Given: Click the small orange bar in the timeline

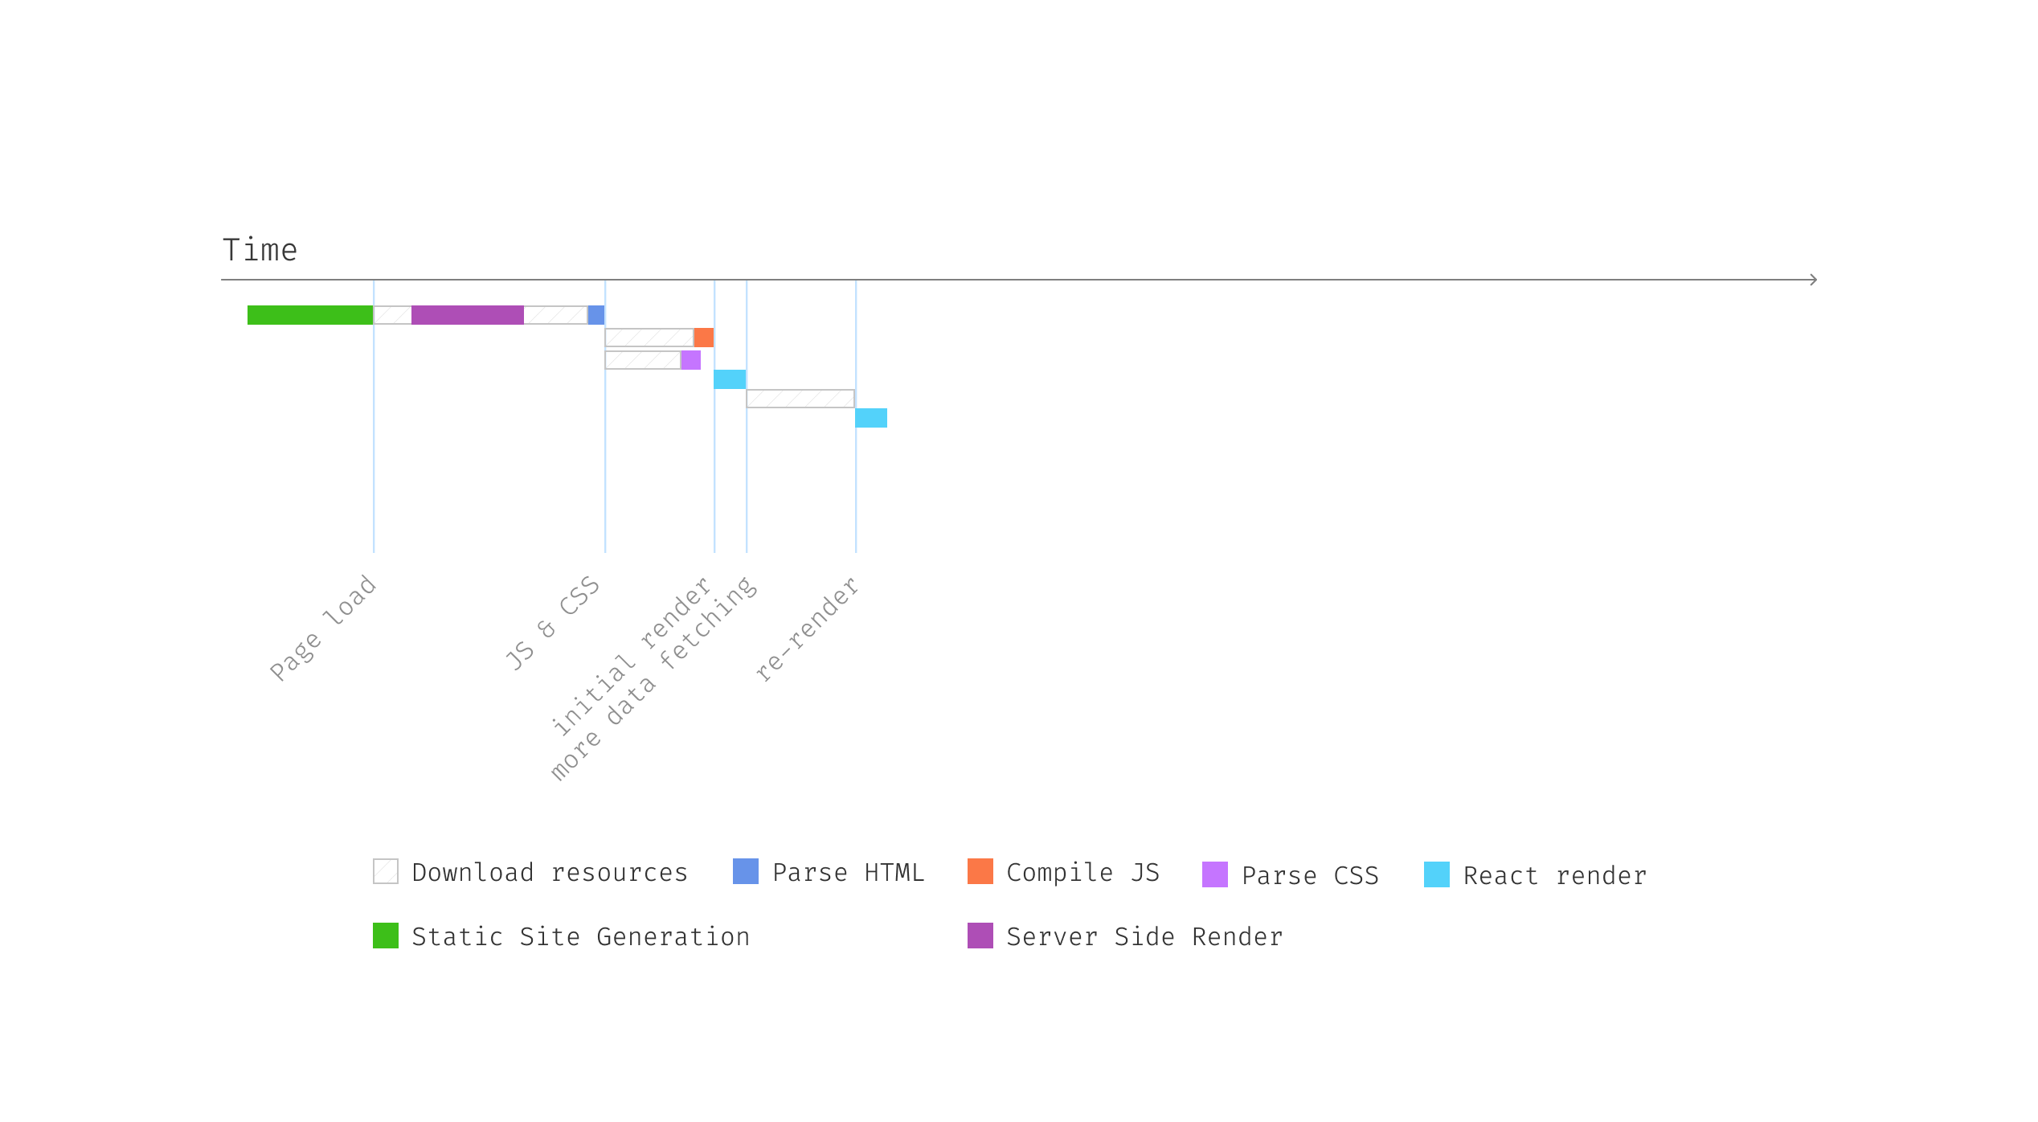Looking at the screenshot, I should coord(704,338).
